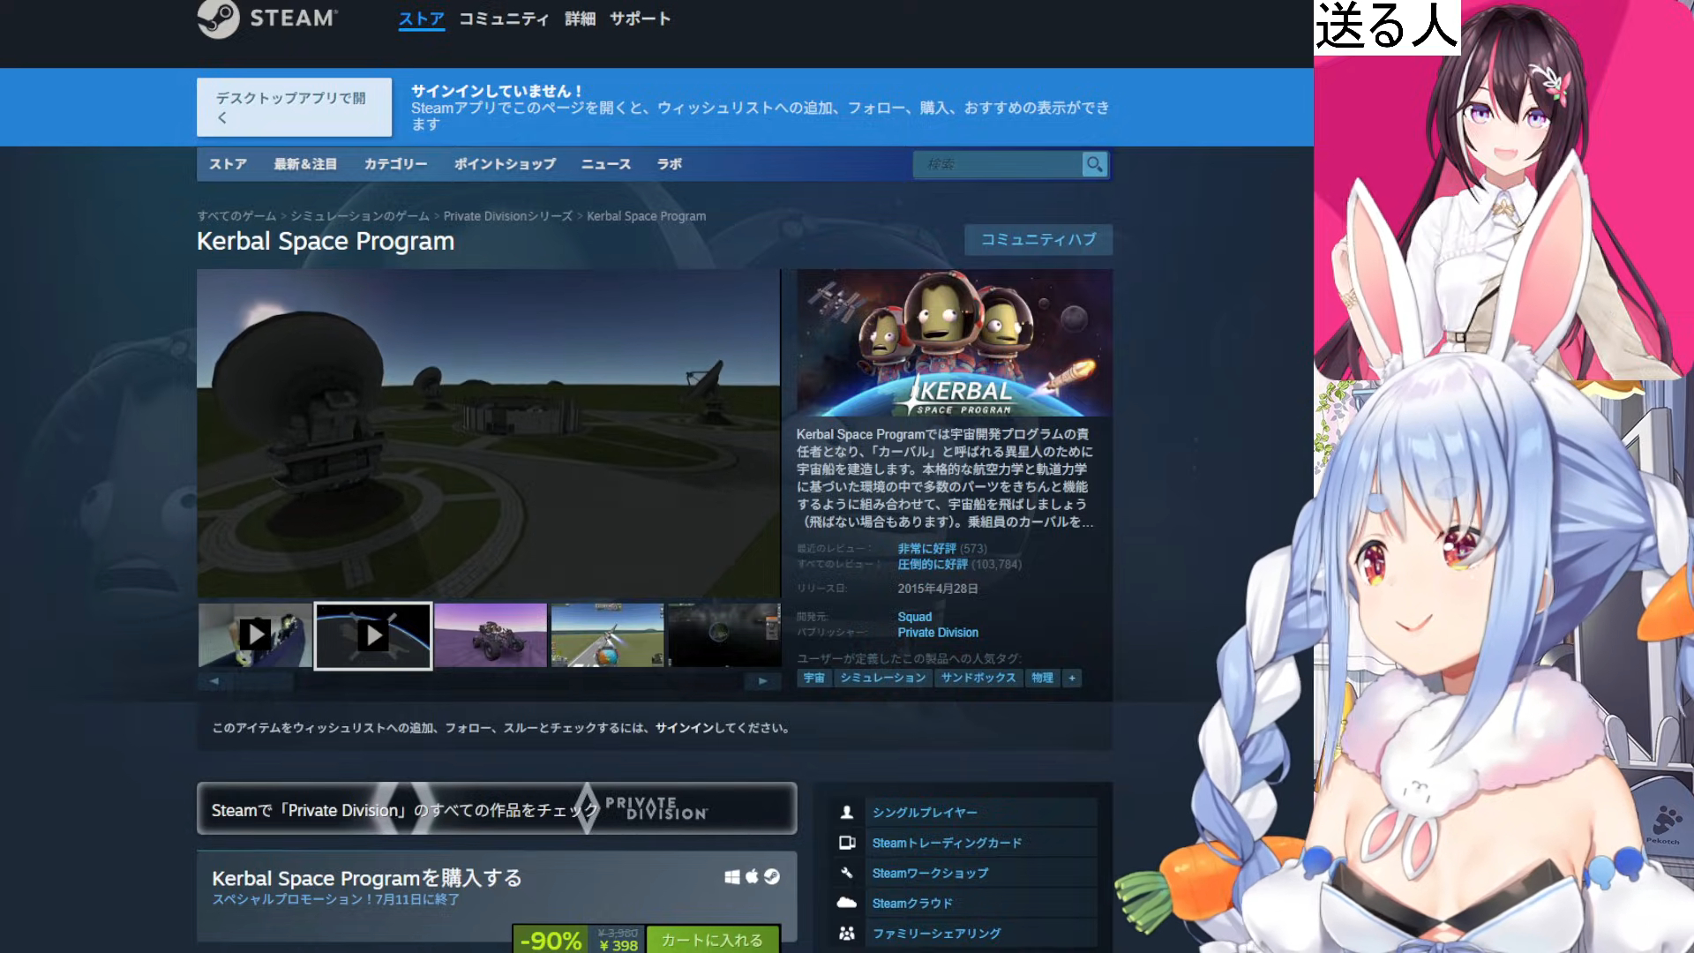Click the family sharing icon
Screen dimensions: 1694x953
847,933
